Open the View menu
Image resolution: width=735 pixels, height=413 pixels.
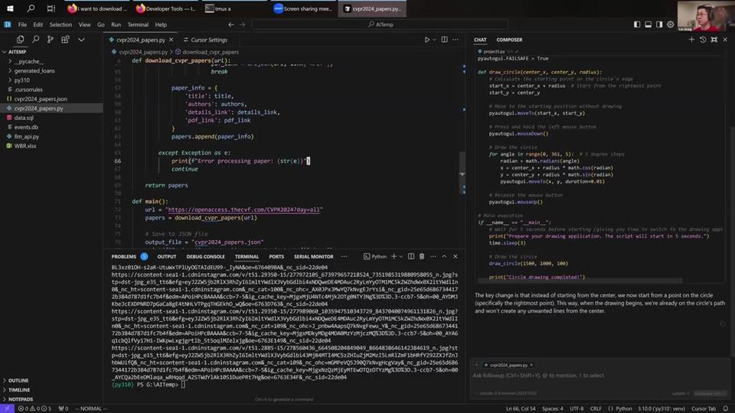84,24
